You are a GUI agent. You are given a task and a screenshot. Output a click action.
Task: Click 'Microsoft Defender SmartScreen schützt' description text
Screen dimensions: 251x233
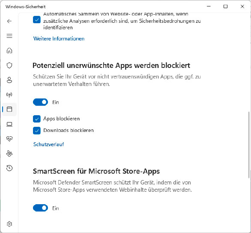(112, 186)
